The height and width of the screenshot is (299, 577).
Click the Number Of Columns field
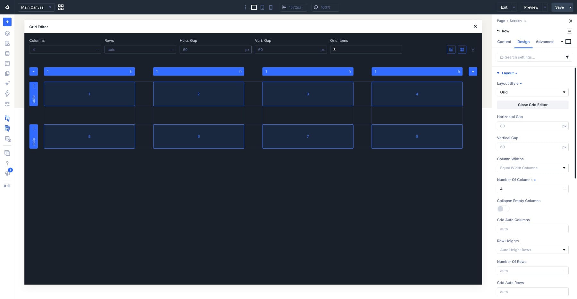532,189
